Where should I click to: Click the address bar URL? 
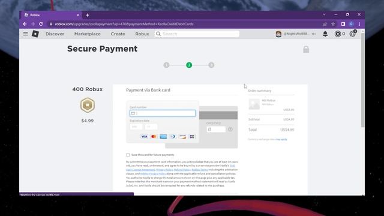click(124, 24)
